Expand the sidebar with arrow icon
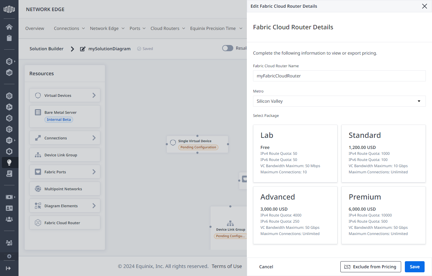Screen dimensions: 432x276 [8, 268]
